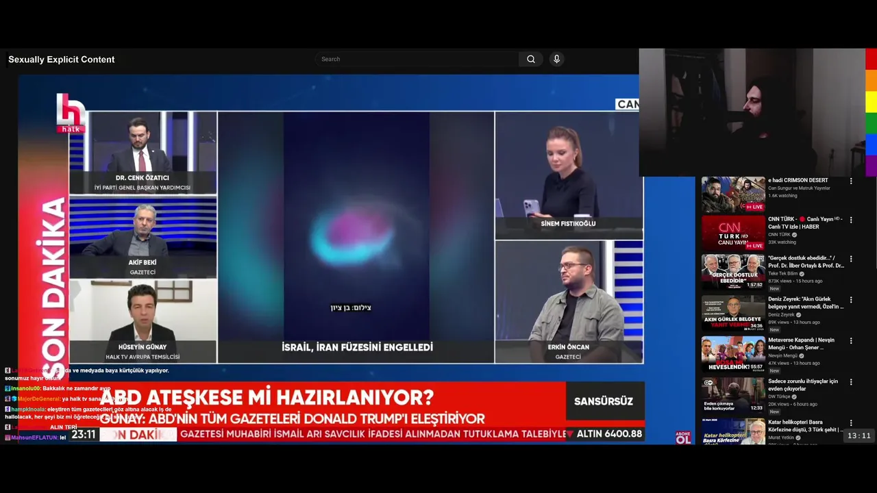
Task: Click the SANSÜRSÜZ label in the video
Action: (x=604, y=401)
